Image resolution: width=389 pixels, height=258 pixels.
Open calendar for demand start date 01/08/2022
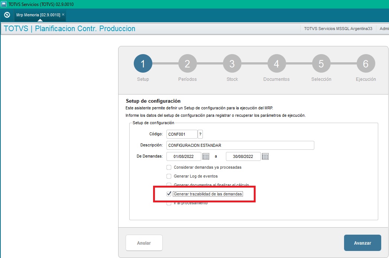tap(206, 156)
